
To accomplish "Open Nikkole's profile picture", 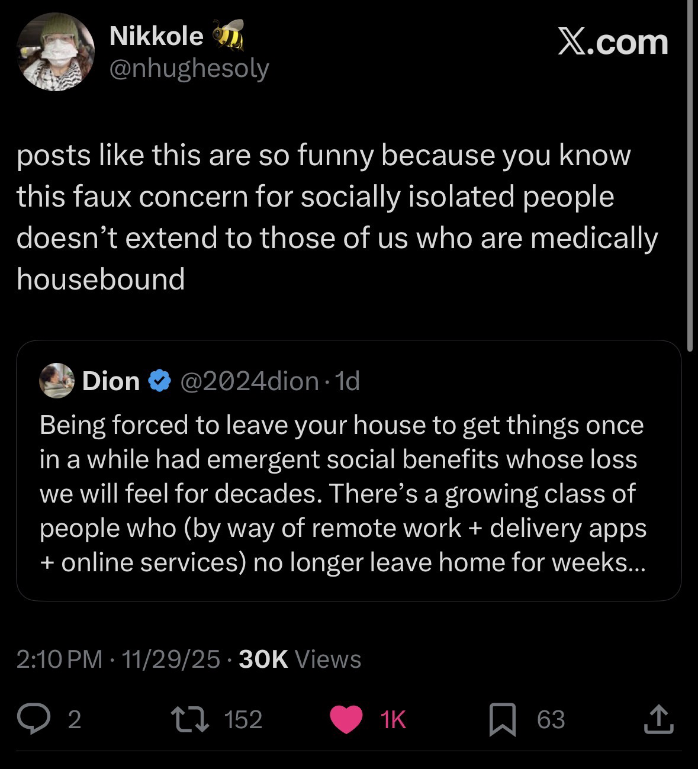I will [x=55, y=52].
